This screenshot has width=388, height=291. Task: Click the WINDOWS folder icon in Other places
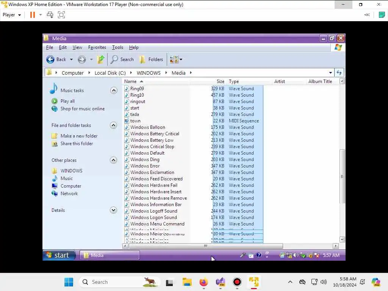tap(55, 171)
